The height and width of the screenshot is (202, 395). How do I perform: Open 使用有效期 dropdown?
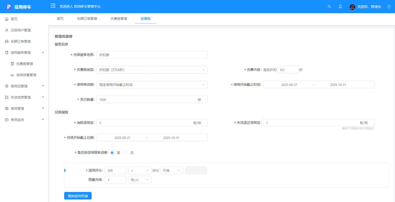click(x=152, y=85)
